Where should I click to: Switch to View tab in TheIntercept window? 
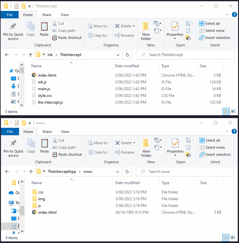pyautogui.click(x=65, y=15)
